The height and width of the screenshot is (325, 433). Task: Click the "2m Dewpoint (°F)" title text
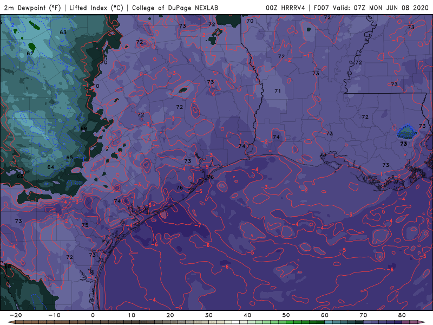point(32,8)
